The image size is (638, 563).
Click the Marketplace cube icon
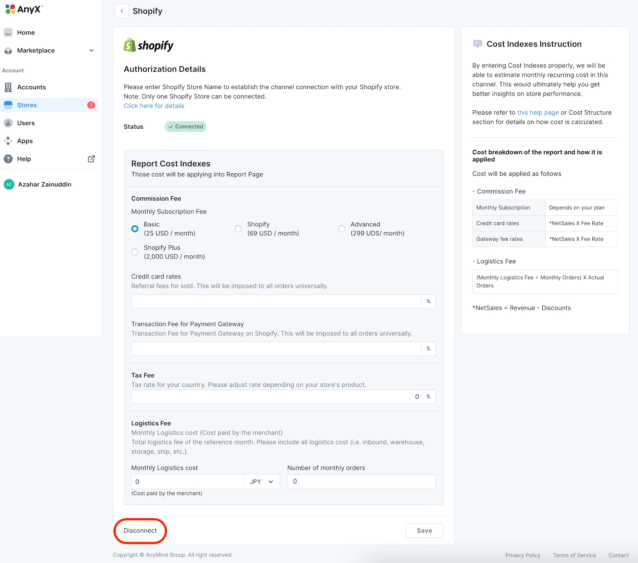point(8,51)
